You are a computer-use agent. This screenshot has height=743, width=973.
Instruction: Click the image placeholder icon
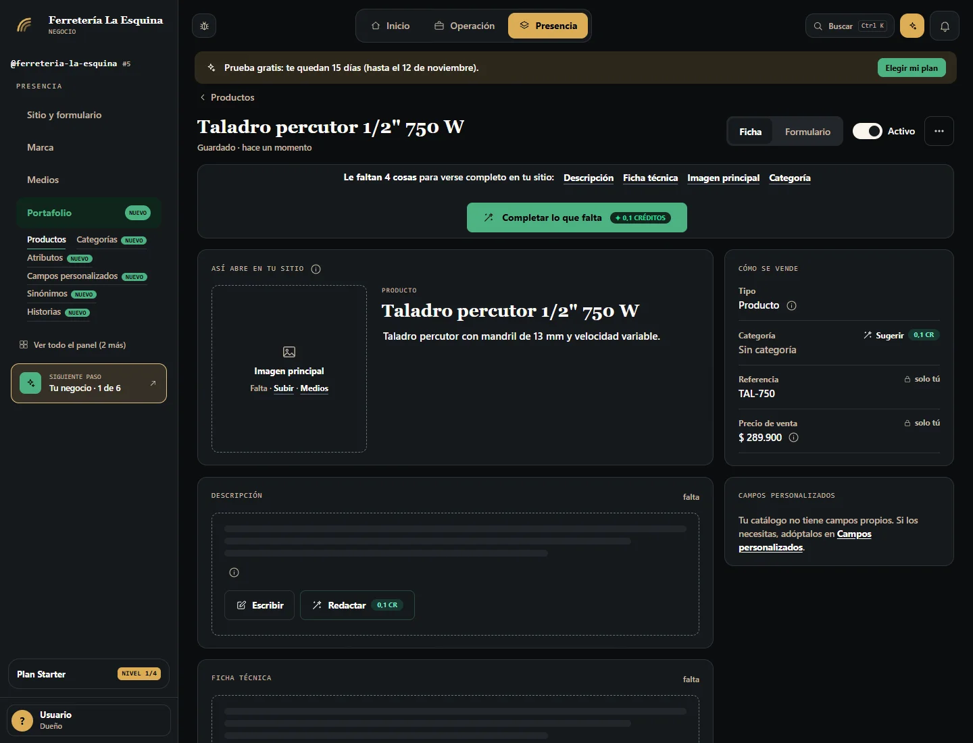(x=289, y=352)
